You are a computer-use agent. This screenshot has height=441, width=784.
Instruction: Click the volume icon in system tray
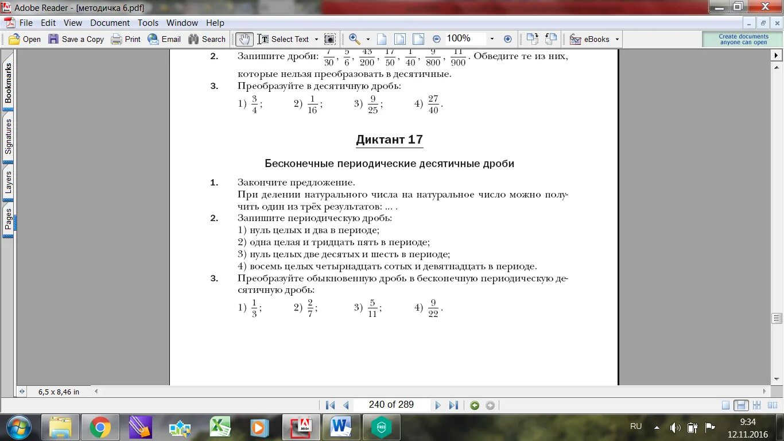click(x=675, y=427)
